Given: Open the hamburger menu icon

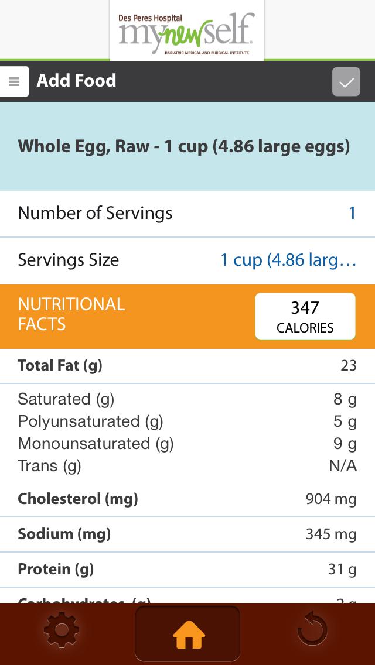Looking at the screenshot, I should pyautogui.click(x=14, y=82).
